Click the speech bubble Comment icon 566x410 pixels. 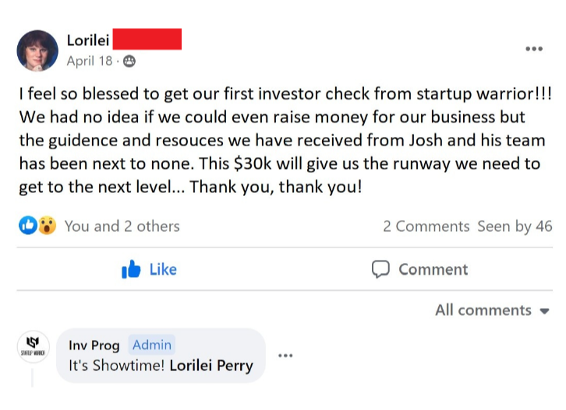380,269
